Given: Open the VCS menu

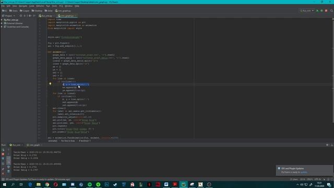Looking at the screenshot, I should tap(61, 6).
